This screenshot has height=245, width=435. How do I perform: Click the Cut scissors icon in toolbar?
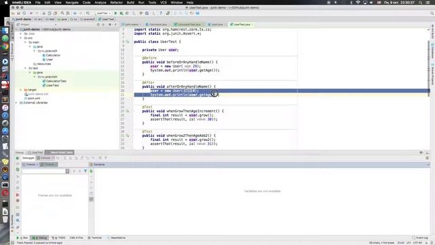[x=43, y=13]
